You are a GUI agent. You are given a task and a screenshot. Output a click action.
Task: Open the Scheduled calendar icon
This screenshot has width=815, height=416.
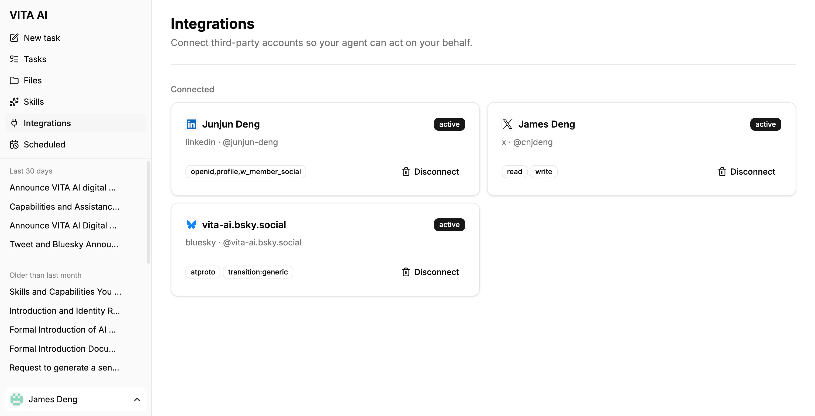click(x=14, y=144)
